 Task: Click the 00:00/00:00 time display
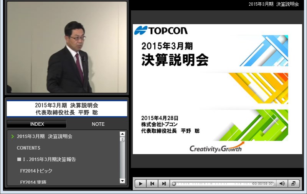(262, 184)
